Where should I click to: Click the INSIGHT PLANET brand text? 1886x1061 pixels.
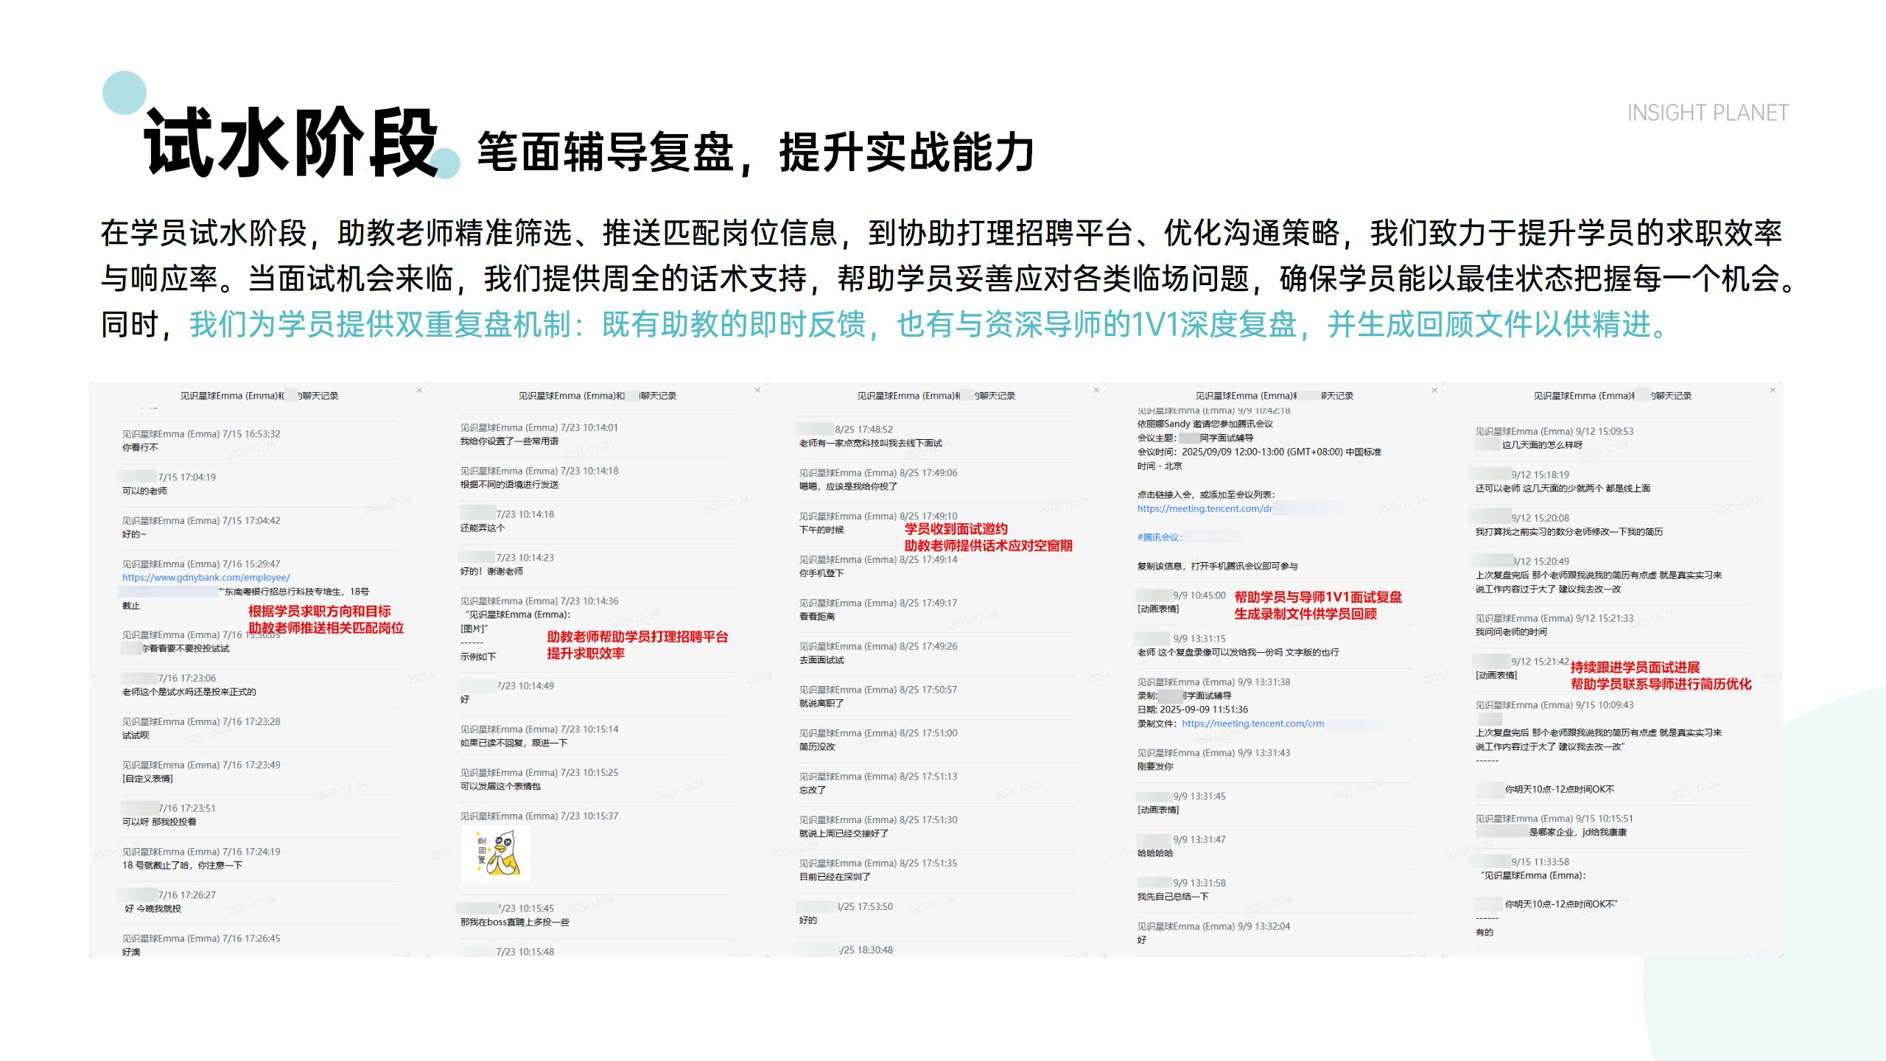[1707, 113]
